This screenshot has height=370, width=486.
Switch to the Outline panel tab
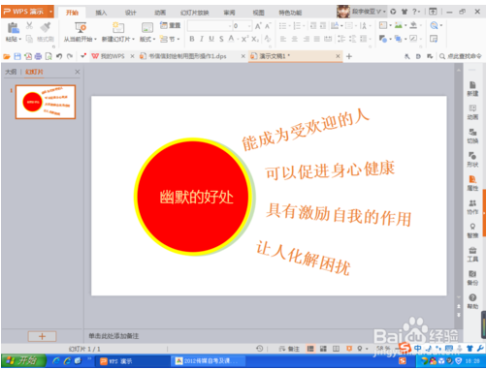coord(11,72)
